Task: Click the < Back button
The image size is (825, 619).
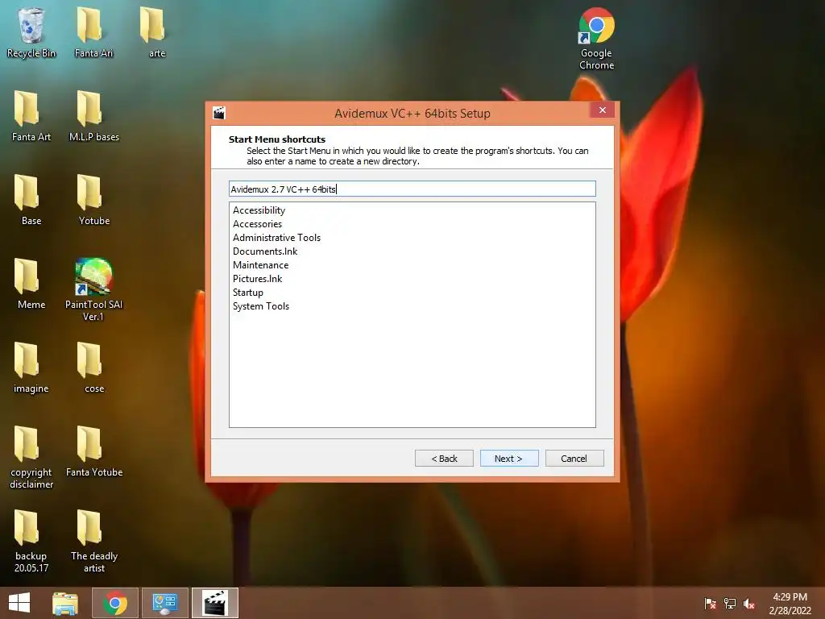Action: point(444,459)
